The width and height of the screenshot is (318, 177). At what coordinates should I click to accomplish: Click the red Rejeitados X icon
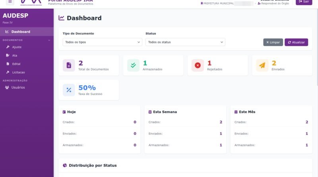click(x=198, y=65)
